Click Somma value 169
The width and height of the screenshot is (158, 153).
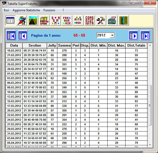point(64,74)
